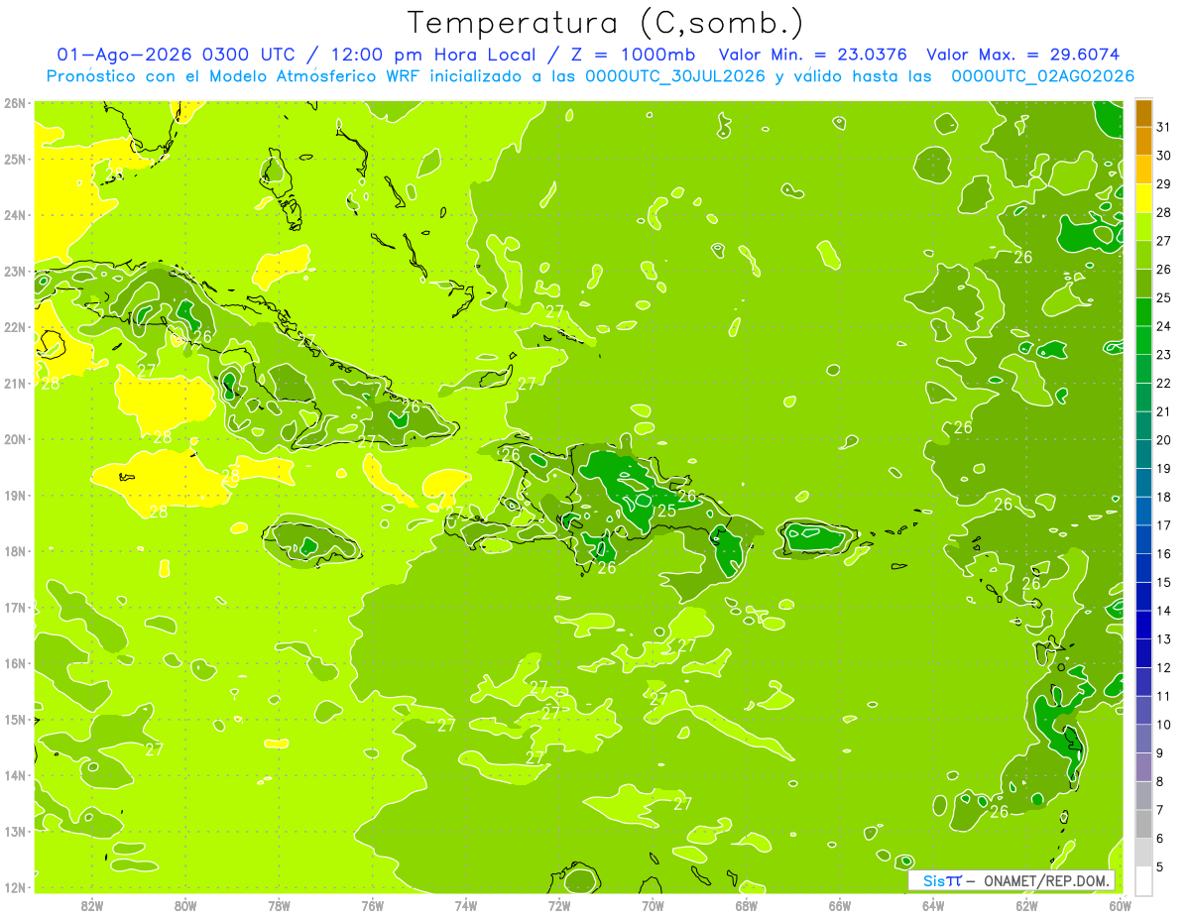Click the 22N latitude axis label
1190x919 pixels.
click(15, 327)
